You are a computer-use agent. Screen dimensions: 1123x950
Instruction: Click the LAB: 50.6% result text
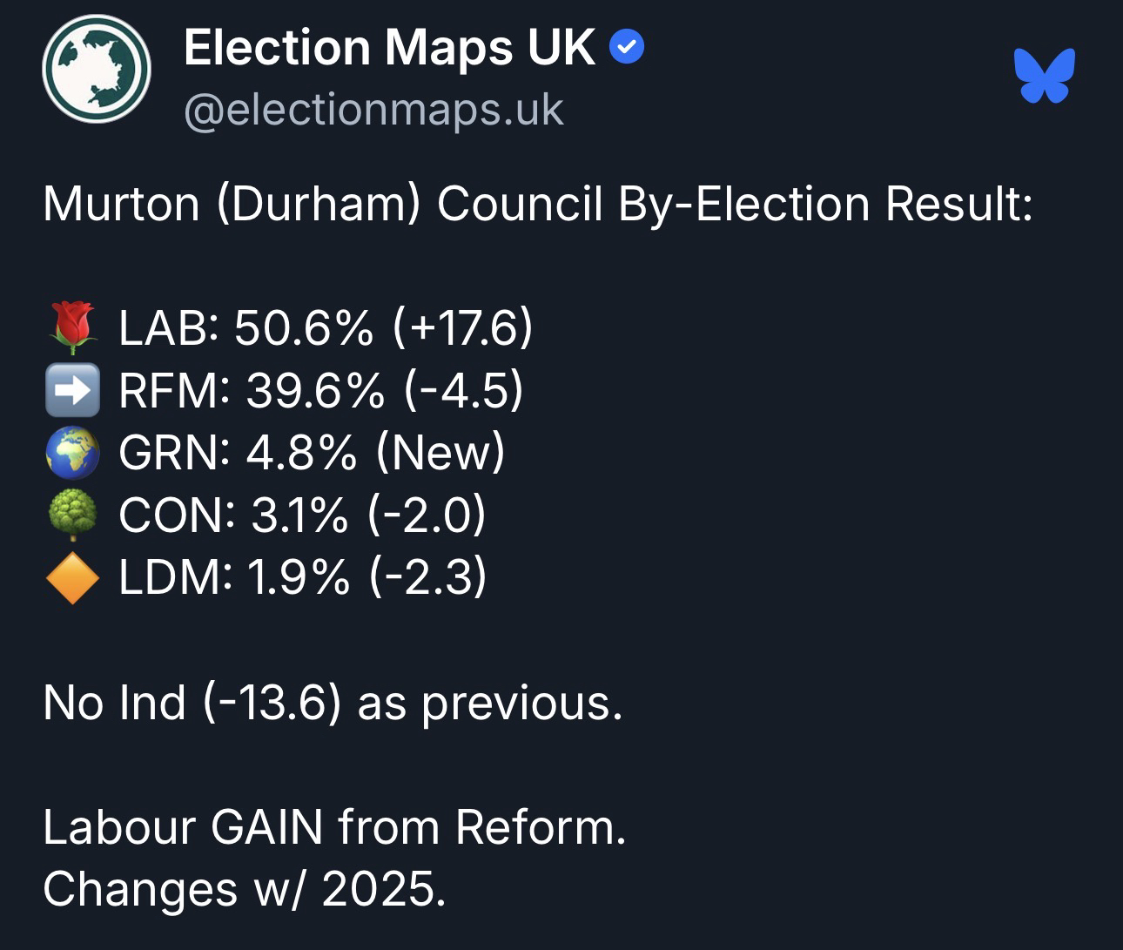245,328
